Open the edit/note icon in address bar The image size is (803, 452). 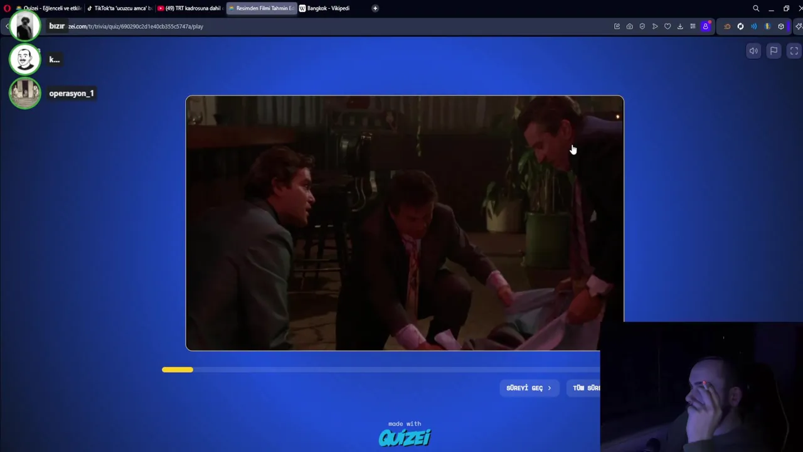click(617, 26)
